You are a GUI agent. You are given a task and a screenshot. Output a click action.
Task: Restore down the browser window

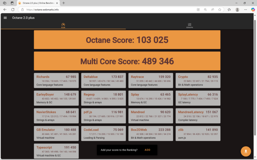(245, 3)
